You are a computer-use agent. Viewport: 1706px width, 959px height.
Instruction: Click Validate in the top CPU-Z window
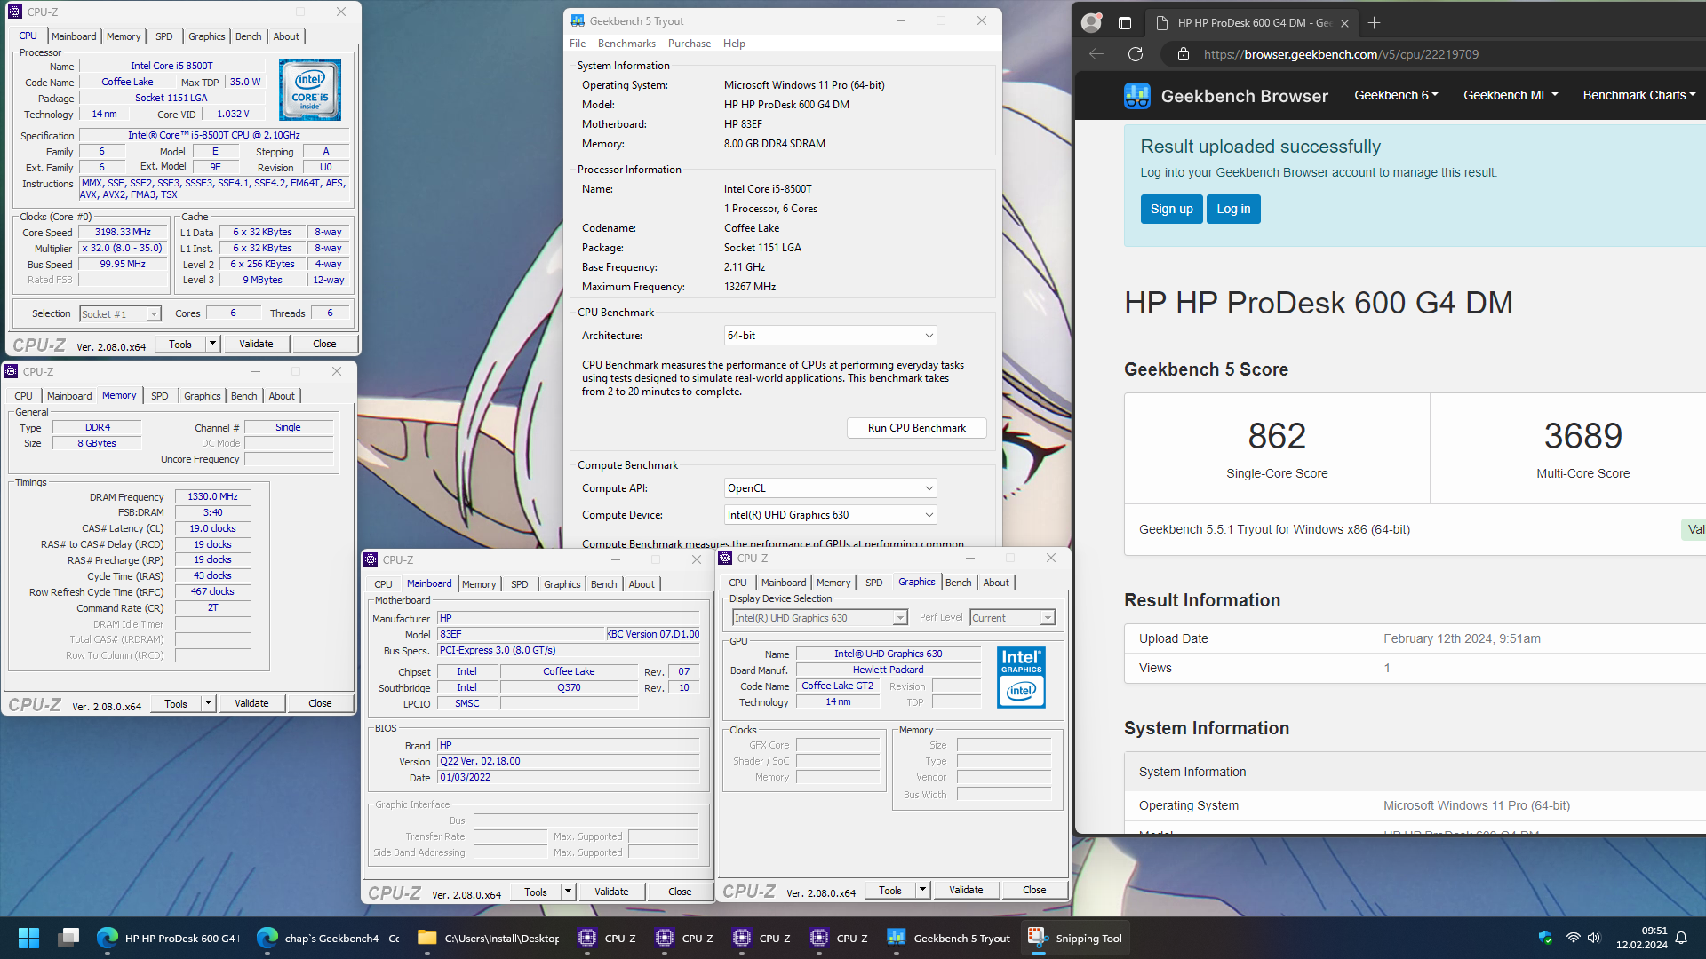tap(256, 344)
